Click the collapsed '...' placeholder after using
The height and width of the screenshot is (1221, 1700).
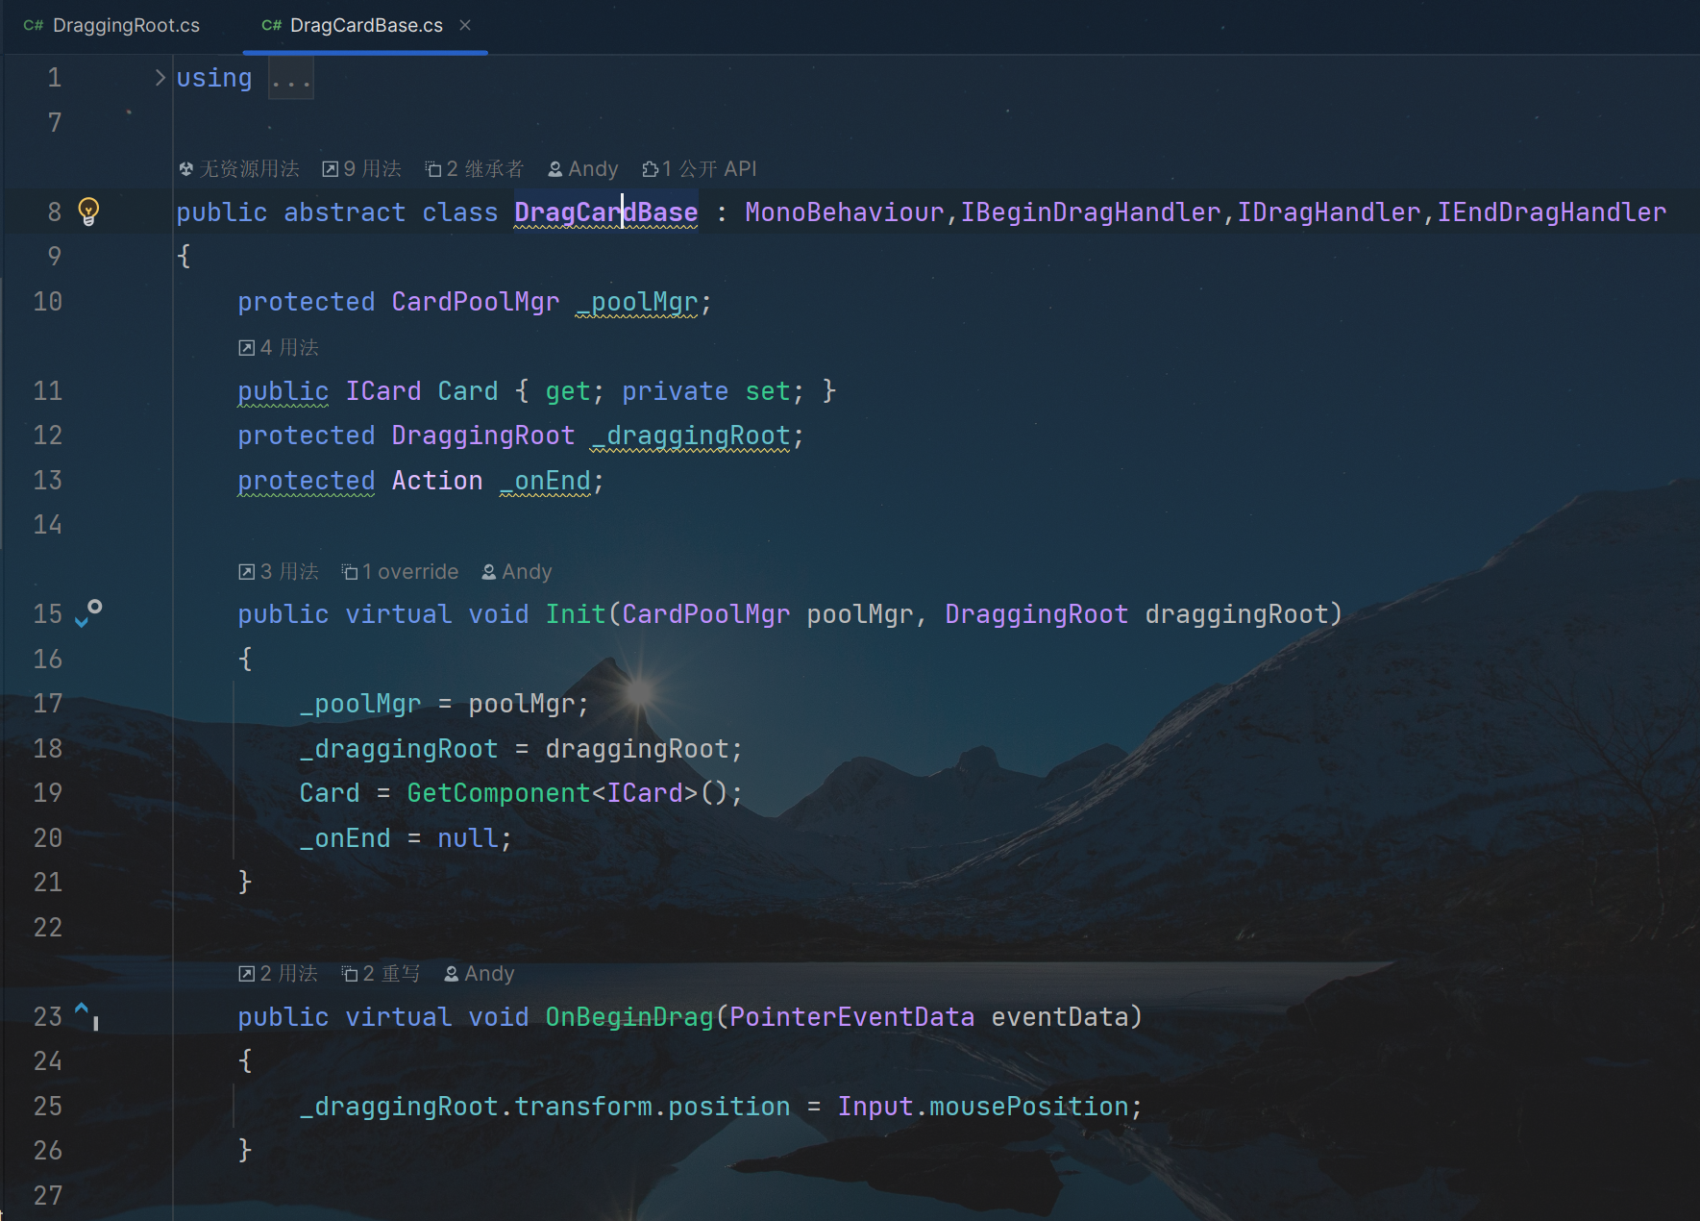pos(290,79)
